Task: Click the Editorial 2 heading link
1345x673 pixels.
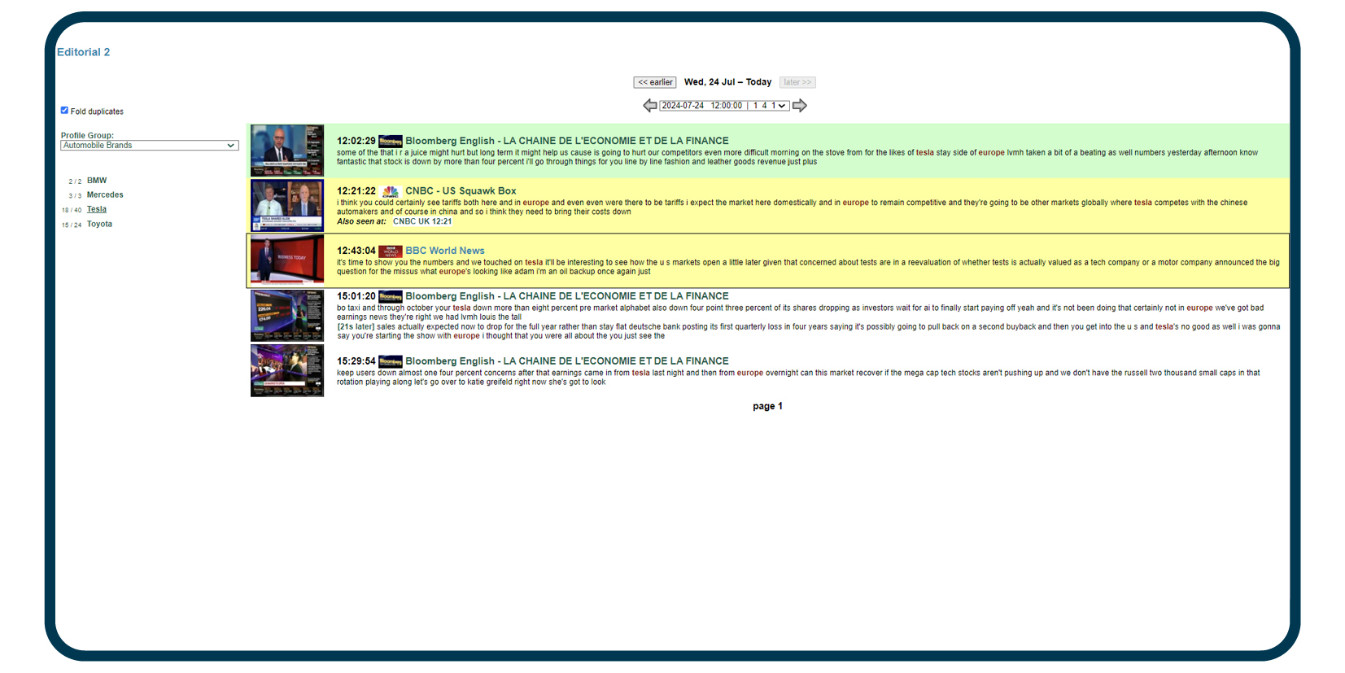Action: [x=83, y=52]
